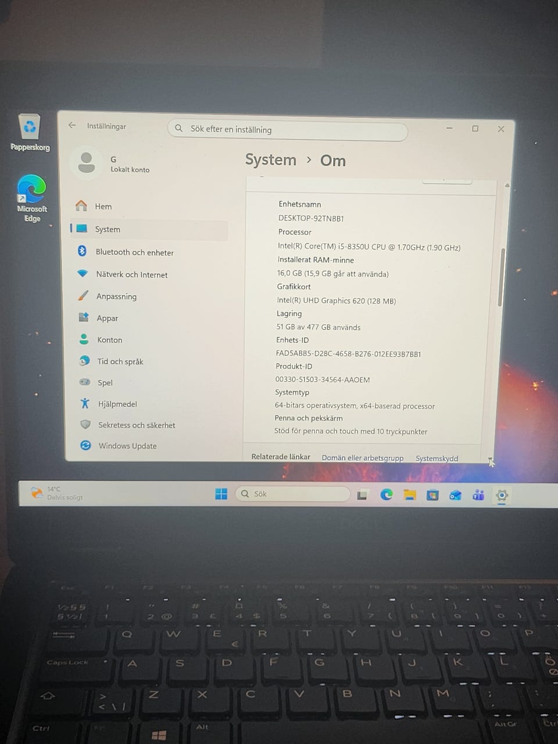Click the taskbar Sök search box
This screenshot has width=558, height=744.
(x=292, y=493)
